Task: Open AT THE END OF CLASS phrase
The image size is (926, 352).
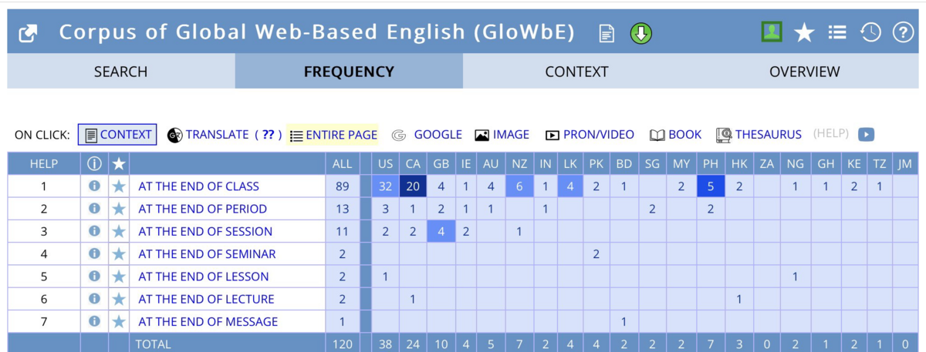Action: click(199, 186)
